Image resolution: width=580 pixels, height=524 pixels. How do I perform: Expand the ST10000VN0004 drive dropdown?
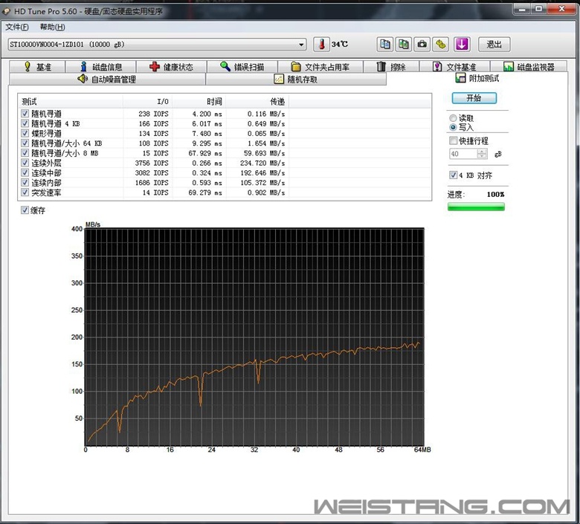pyautogui.click(x=301, y=45)
